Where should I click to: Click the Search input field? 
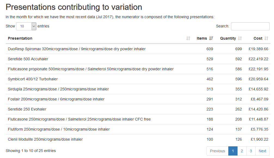coord(250,26)
